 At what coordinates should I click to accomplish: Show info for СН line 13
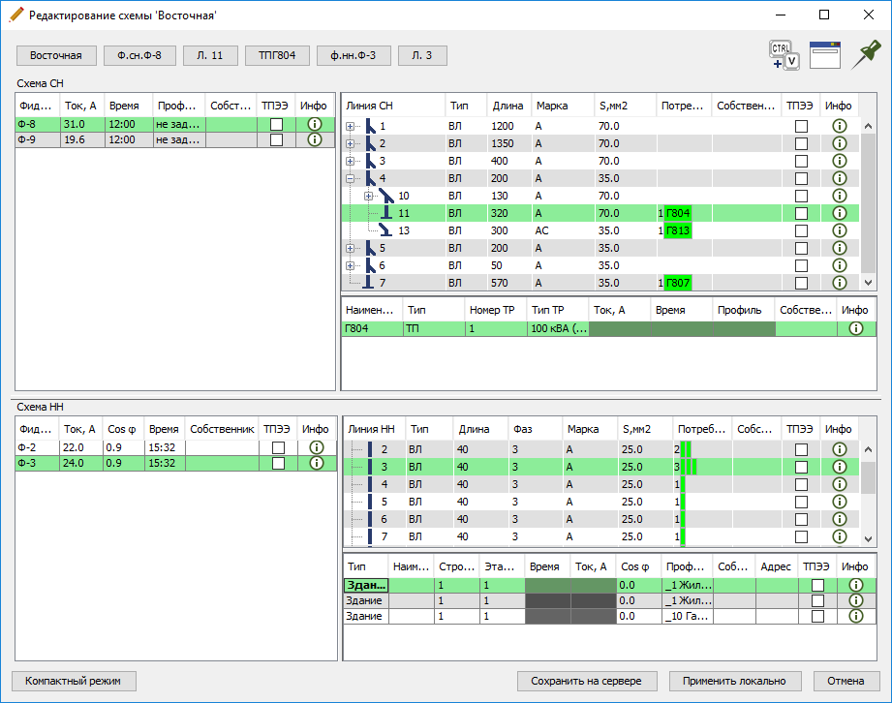[840, 230]
